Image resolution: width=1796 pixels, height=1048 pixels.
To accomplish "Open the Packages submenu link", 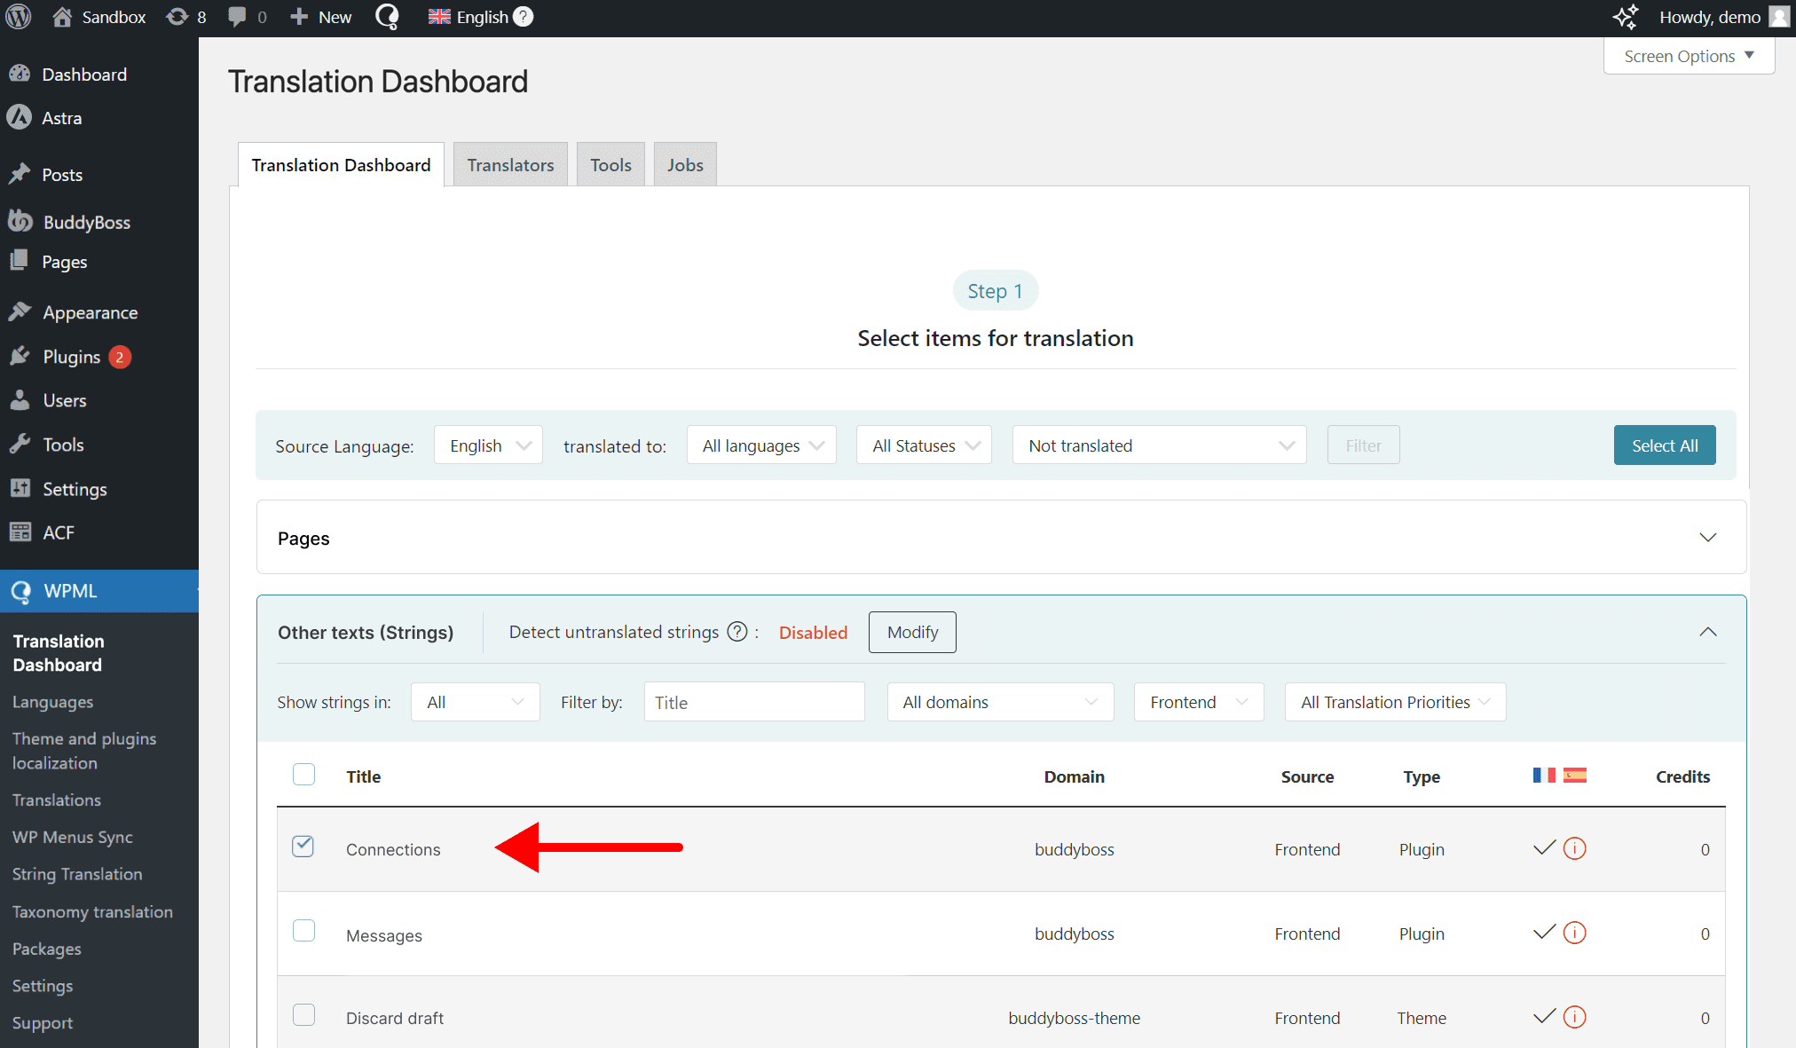I will tap(47, 949).
